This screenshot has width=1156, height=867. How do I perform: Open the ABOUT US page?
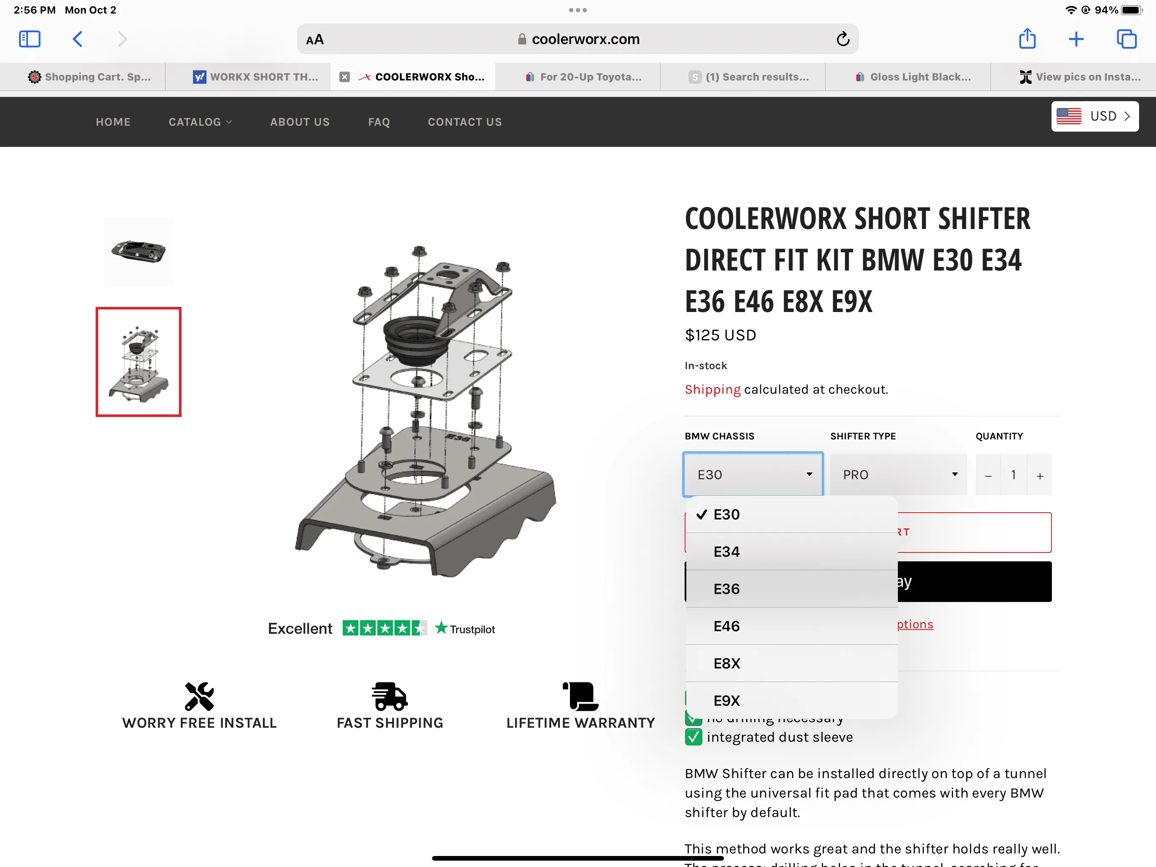[300, 122]
